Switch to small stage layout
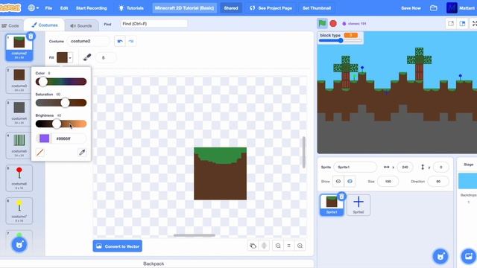The width and height of the screenshot is (477, 268). [451, 23]
